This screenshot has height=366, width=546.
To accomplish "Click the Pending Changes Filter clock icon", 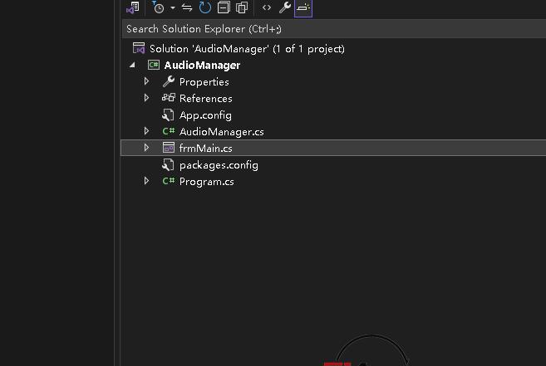I will click(x=158, y=7).
